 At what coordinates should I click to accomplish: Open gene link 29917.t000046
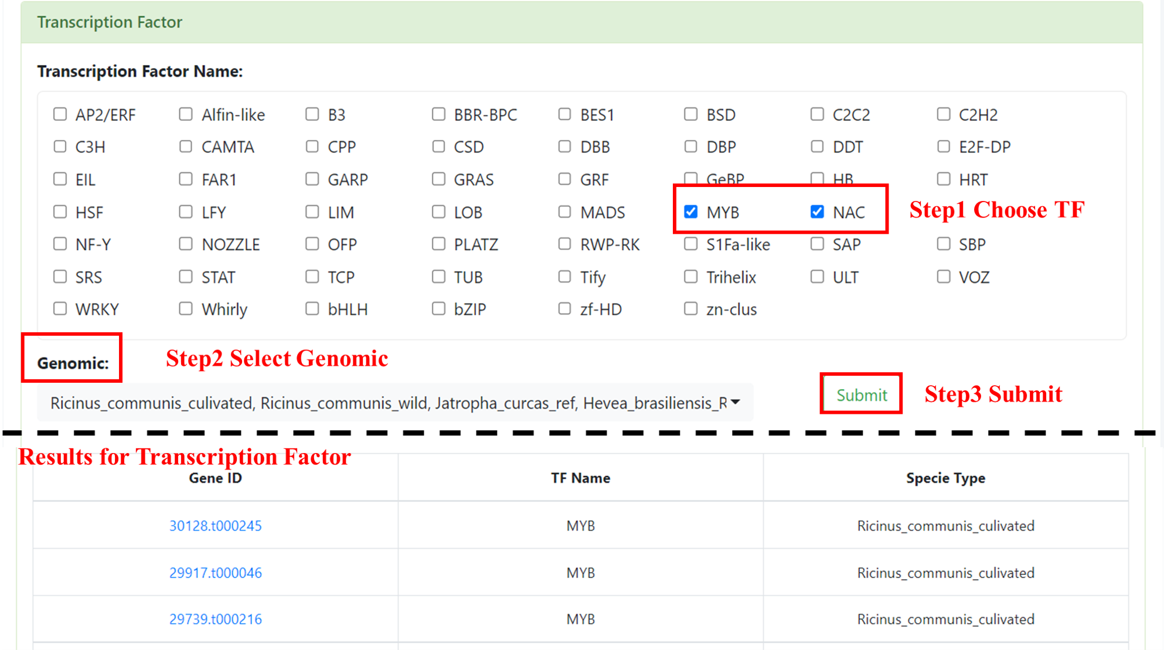coord(215,573)
